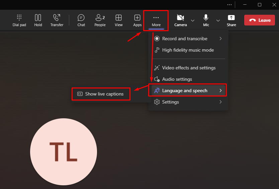Screen dimensions: 279x189
Task: Leave the meeting with Leave button
Action: click(x=259, y=20)
